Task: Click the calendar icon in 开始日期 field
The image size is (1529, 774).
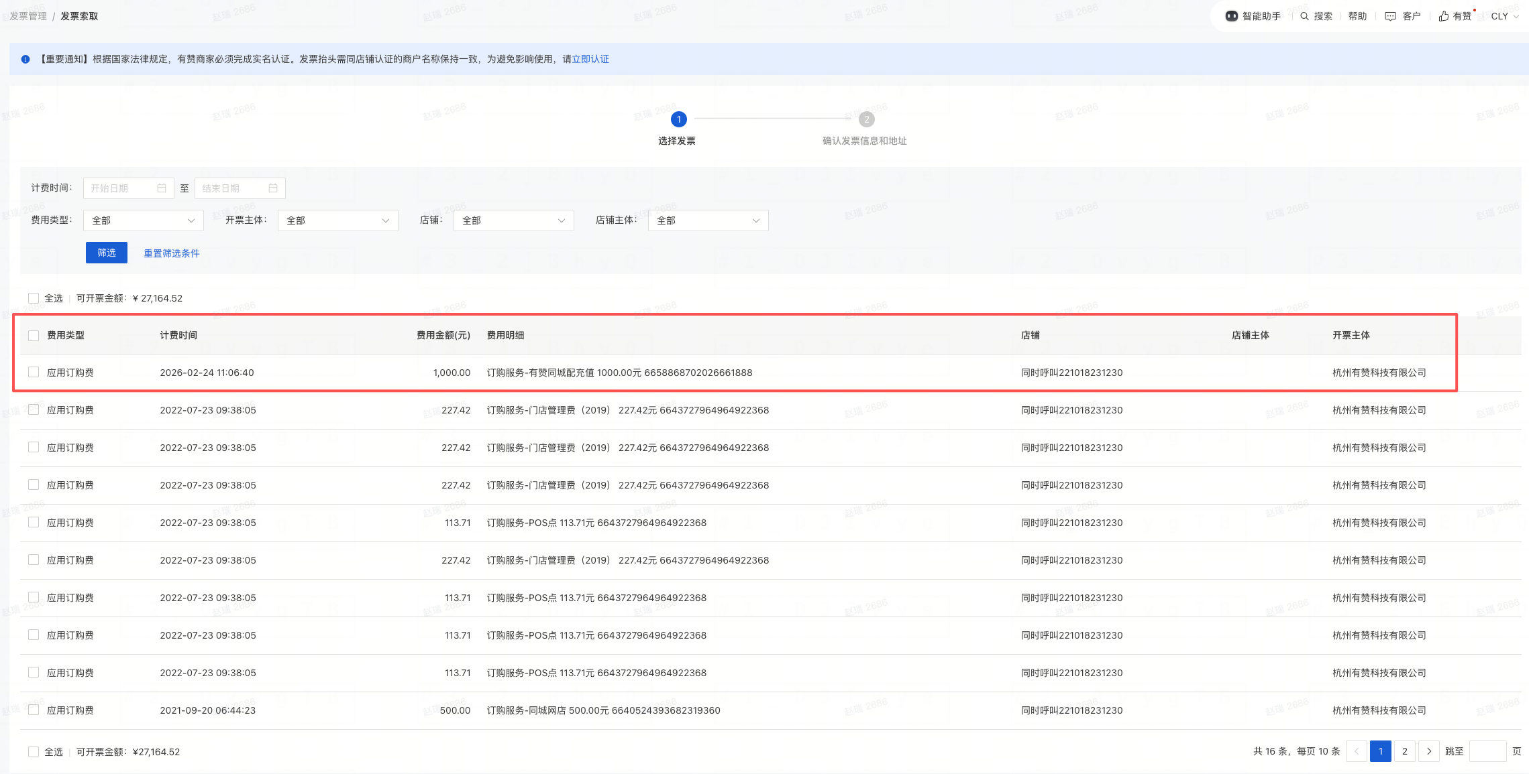Action: (x=162, y=188)
